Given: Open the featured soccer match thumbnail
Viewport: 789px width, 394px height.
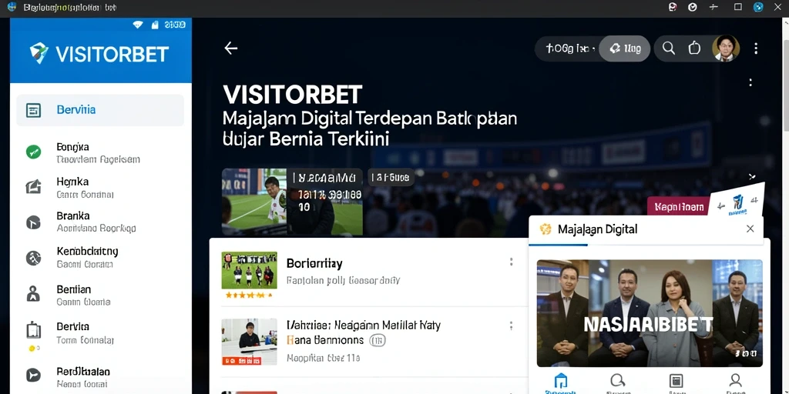Looking at the screenshot, I should click(x=292, y=202).
